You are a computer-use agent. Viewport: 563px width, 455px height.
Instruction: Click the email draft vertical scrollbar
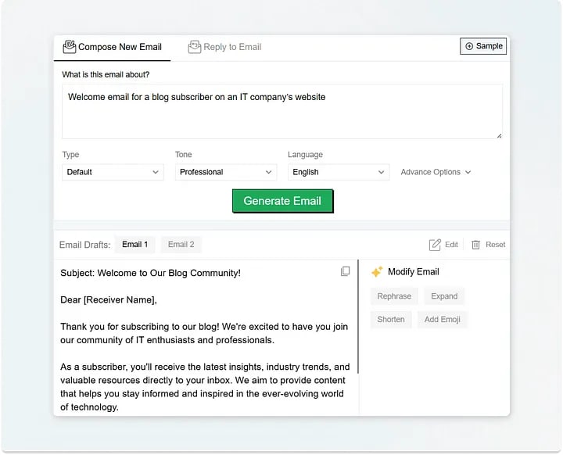[358, 317]
